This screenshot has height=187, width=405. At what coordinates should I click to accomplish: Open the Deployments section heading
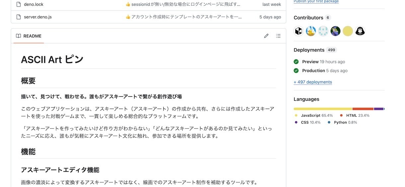[x=309, y=50]
